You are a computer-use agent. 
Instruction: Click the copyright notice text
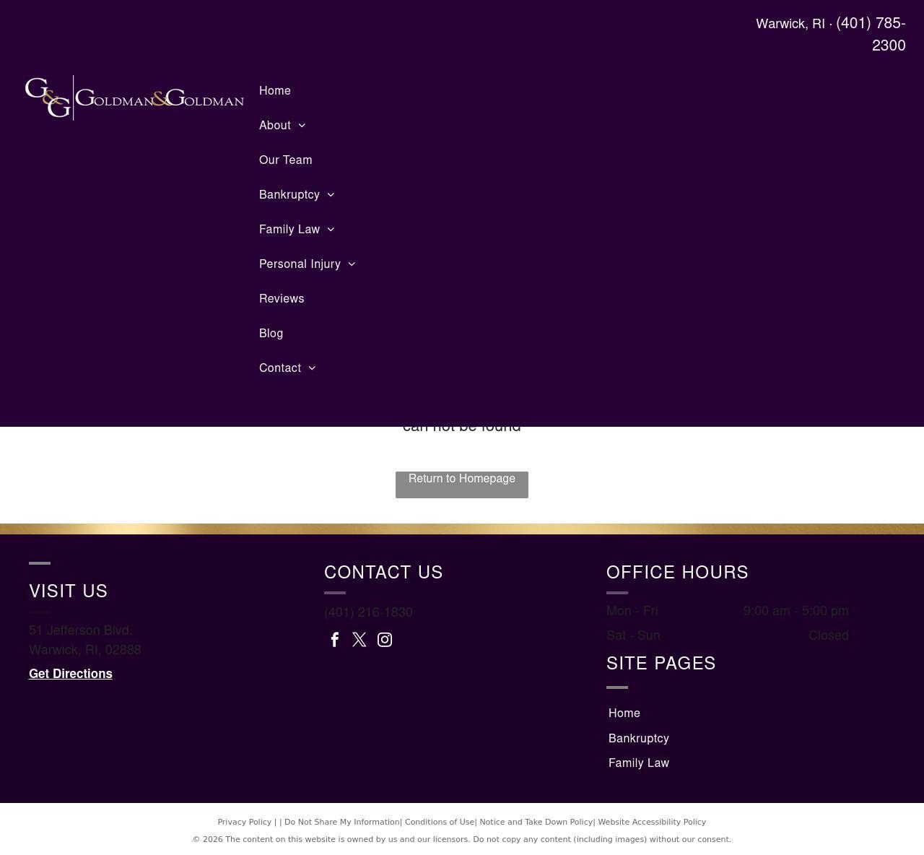click(x=462, y=840)
